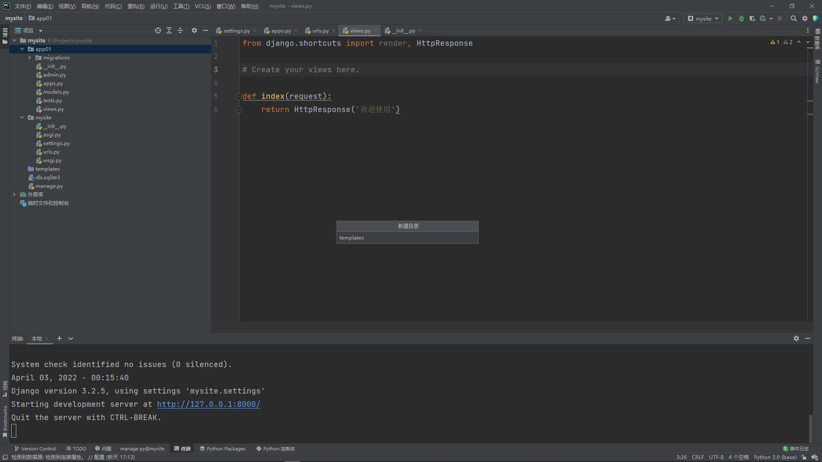Click the JetBrains shield icon

coord(816,18)
